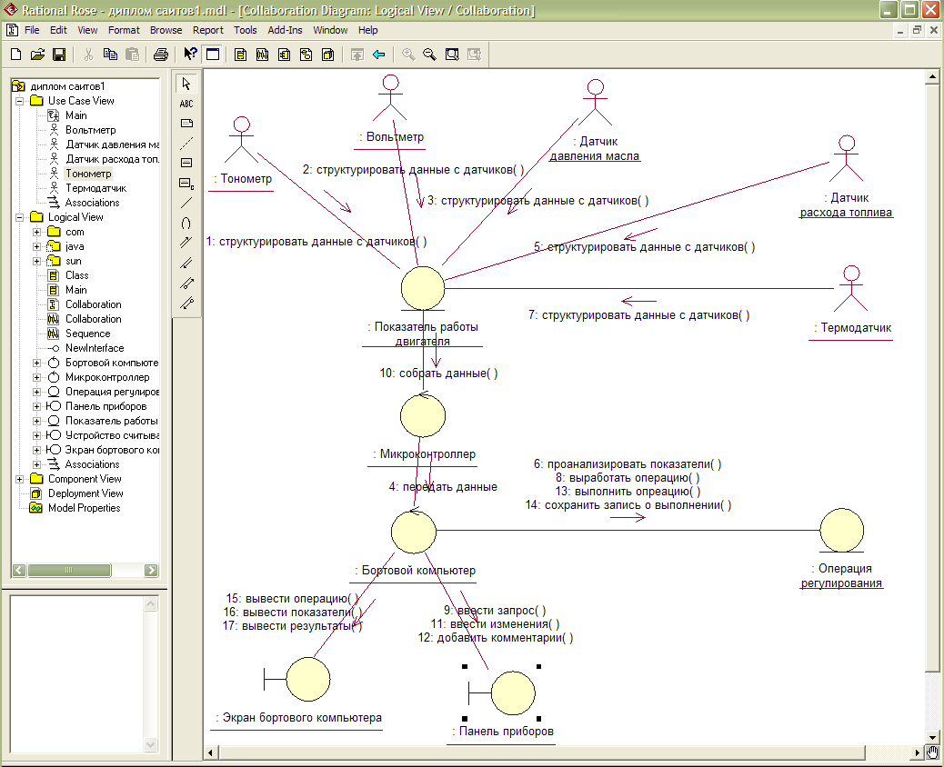Click the Zoom Out magnifier icon
The height and width of the screenshot is (767, 944).
[x=429, y=55]
